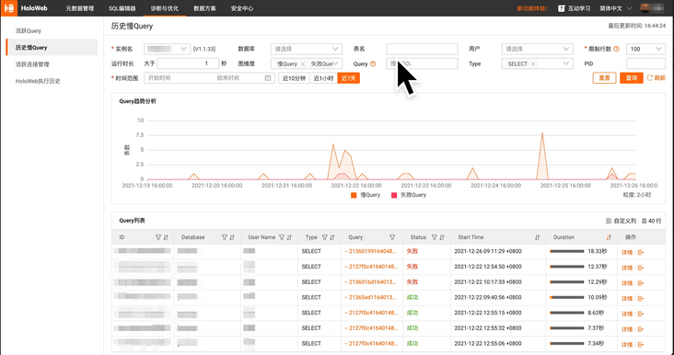The height and width of the screenshot is (355, 674).
Task: Click the 重置 reset button
Action: coord(604,78)
